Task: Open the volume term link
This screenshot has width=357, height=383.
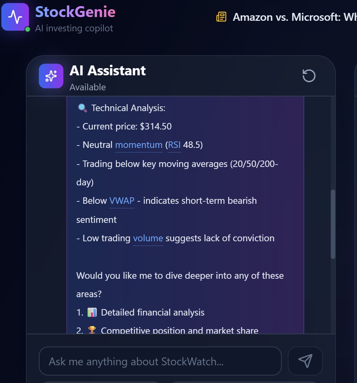Action: coord(148,238)
